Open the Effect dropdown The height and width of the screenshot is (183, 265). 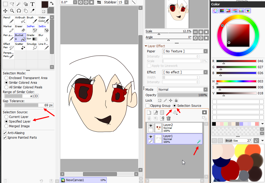click(x=205, y=72)
